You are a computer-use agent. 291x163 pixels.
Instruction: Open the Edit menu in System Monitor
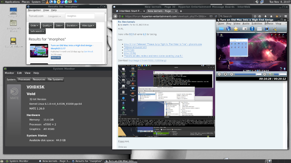pyautogui.click(x=19, y=73)
